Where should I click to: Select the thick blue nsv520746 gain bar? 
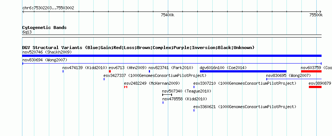click(x=172, y=56)
